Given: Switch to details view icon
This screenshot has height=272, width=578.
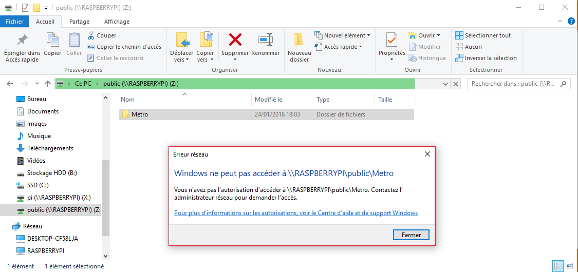Looking at the screenshot, I should click(x=557, y=266).
